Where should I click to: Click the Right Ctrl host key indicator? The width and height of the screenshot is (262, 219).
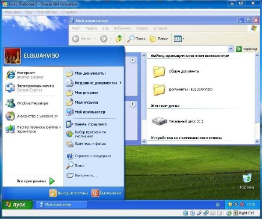coord(244,213)
